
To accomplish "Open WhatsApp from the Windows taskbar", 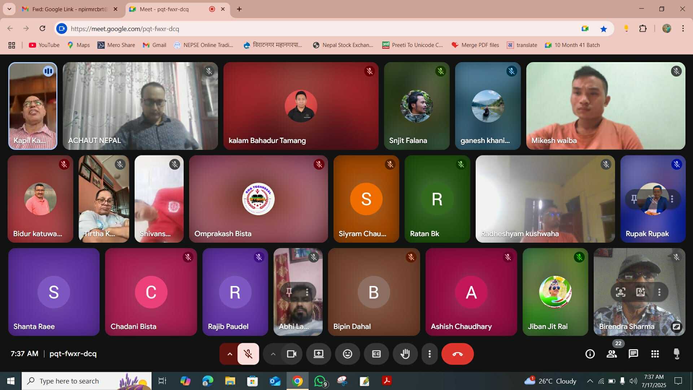I will (320, 381).
